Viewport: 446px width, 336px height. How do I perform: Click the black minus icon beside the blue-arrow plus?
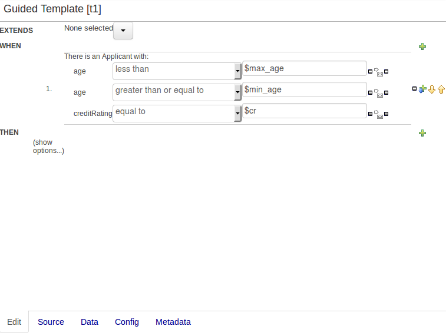click(415, 89)
